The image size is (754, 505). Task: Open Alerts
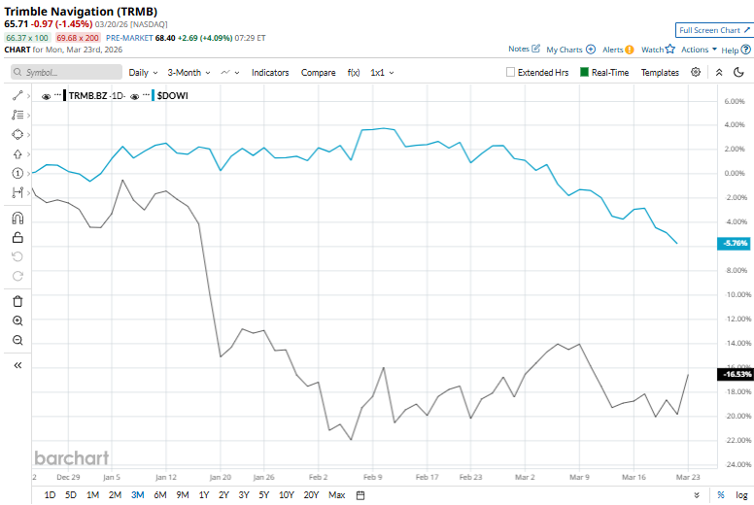(618, 50)
